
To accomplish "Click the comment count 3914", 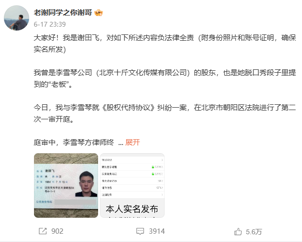I will [x=157, y=231].
